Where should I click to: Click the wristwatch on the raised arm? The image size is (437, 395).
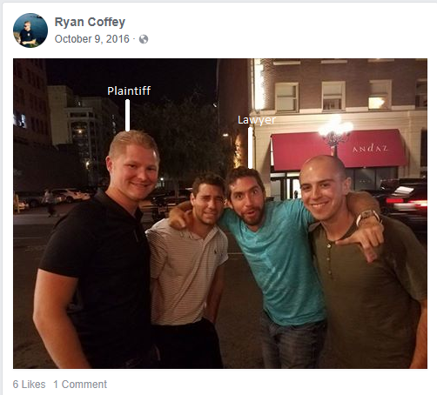[368, 217]
